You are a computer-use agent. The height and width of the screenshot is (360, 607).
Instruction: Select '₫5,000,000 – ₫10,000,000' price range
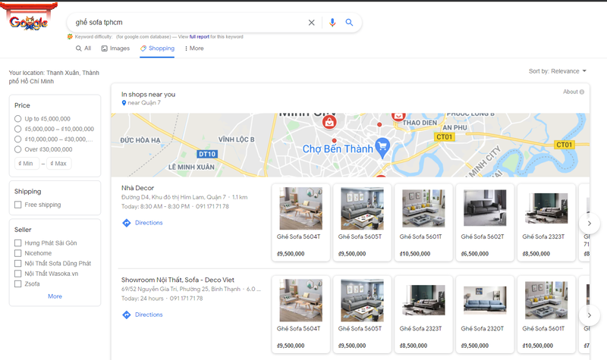tap(17, 129)
